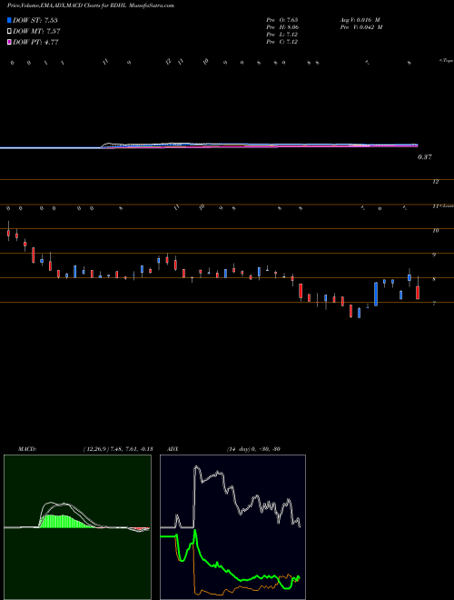This screenshot has width=454, height=600.
Task: Click the last red candlestick on the chart
Action: coord(418,293)
